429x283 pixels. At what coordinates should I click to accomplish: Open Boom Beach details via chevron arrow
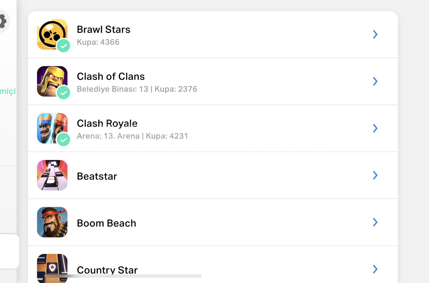point(375,222)
